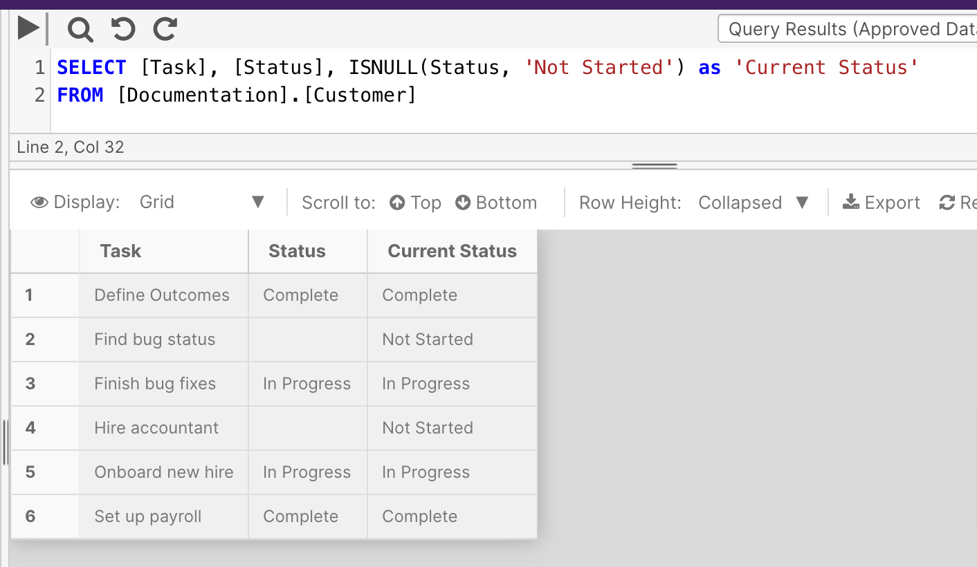Click row number 3 in the grid
Screen dimensions: 977x567
[x=45, y=384]
